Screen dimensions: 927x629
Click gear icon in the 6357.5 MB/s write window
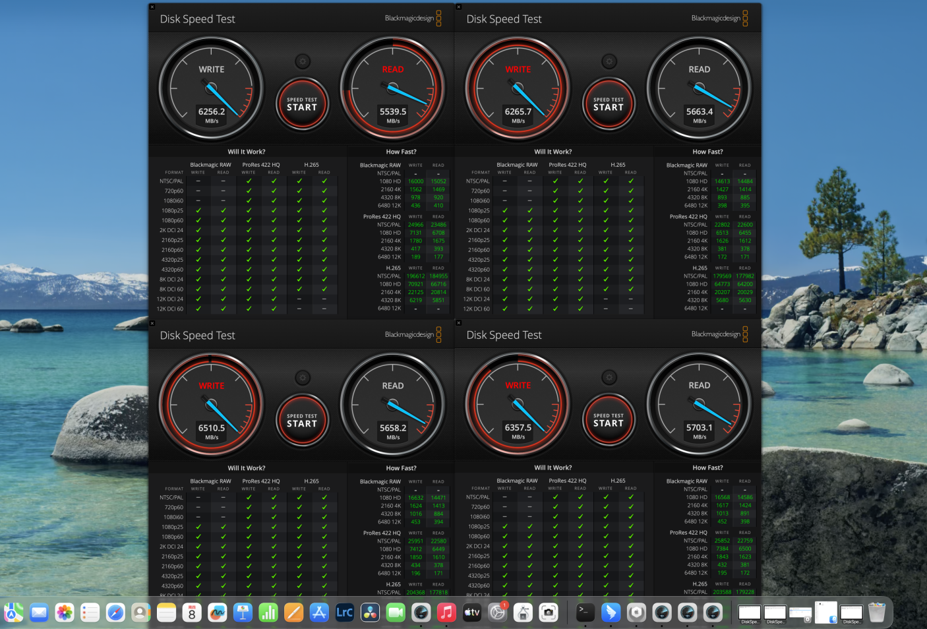[609, 377]
